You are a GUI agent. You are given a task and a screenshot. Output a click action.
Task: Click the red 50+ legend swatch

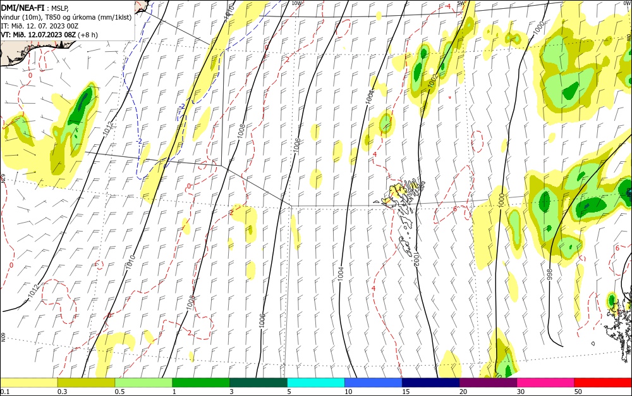[603, 383]
